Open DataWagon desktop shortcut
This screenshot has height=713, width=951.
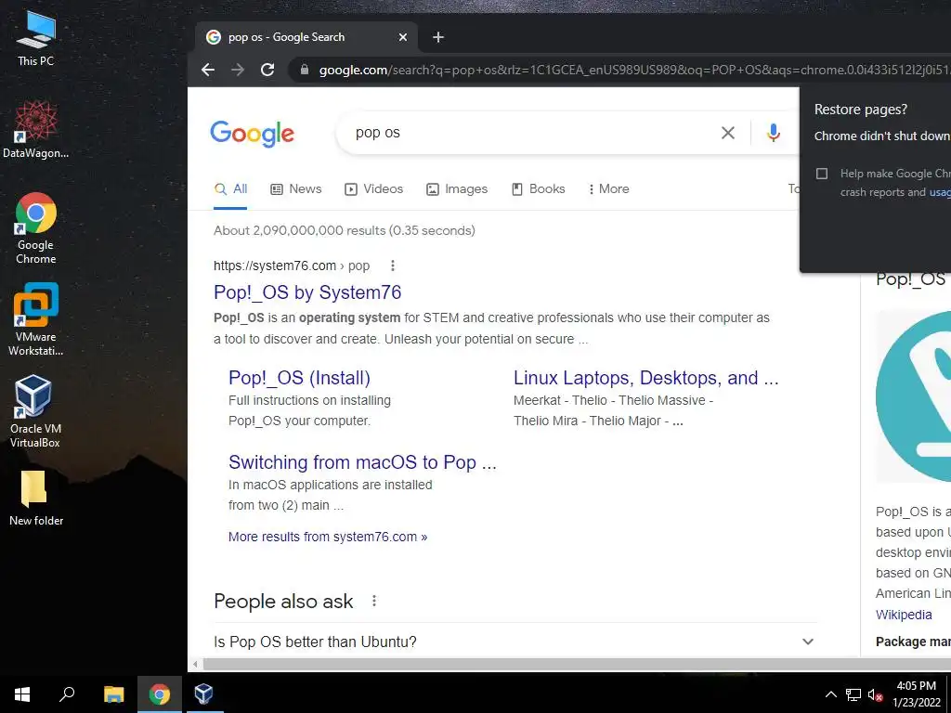tap(36, 129)
